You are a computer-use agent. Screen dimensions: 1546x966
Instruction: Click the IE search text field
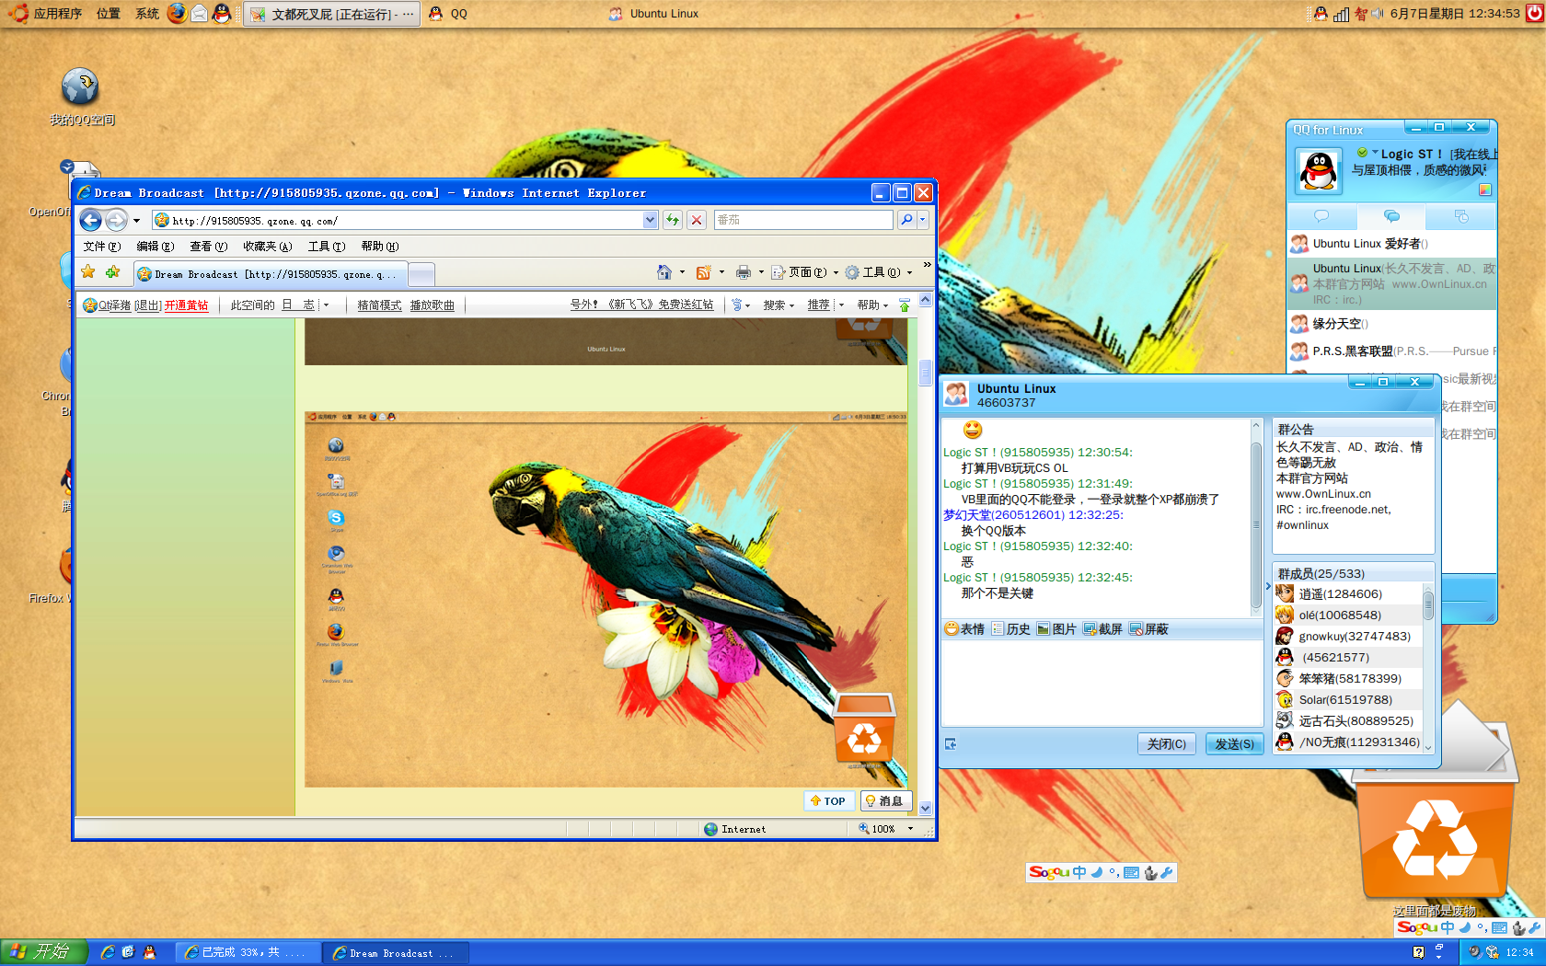803,220
